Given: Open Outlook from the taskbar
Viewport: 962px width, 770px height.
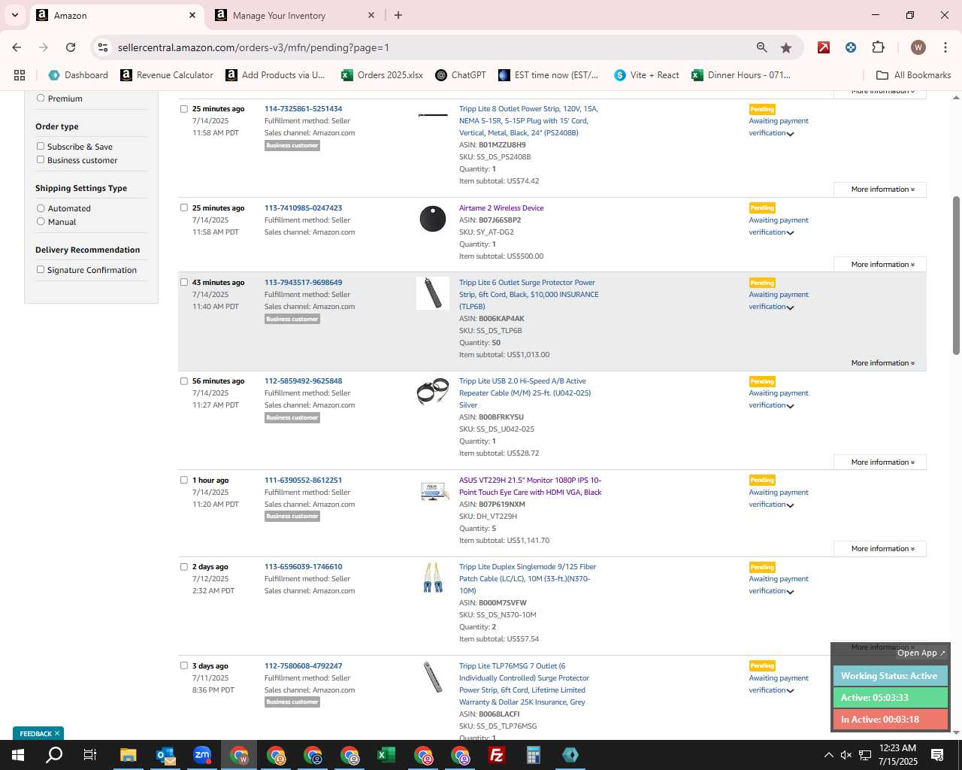Looking at the screenshot, I should click(165, 755).
